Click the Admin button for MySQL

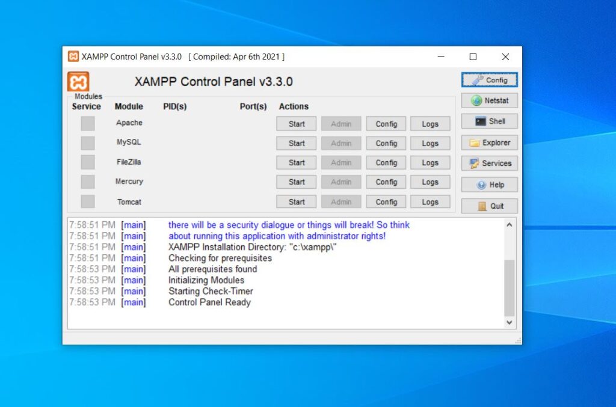(341, 143)
